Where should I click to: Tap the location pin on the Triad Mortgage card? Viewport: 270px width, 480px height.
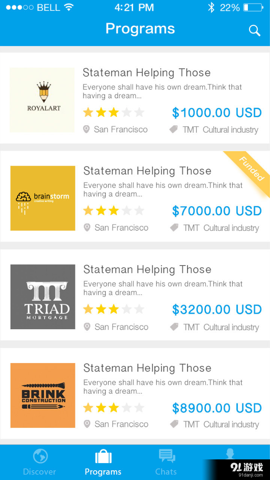(x=87, y=327)
